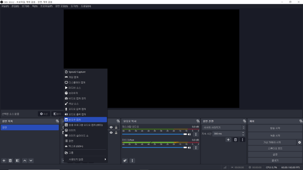Open 파일(F) menu
The width and height of the screenshot is (303, 170).
pos(5,6)
